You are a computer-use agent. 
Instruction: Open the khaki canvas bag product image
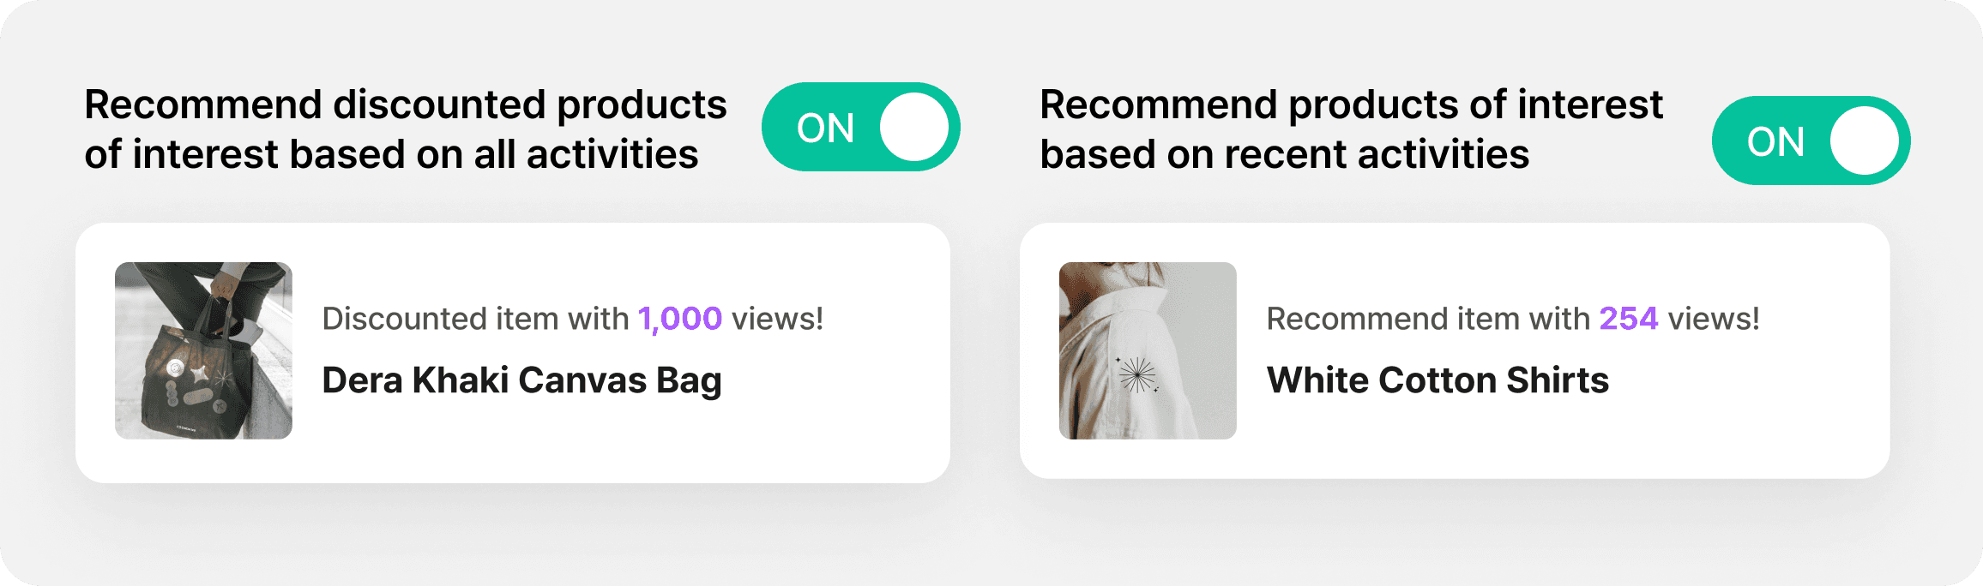[x=203, y=350]
